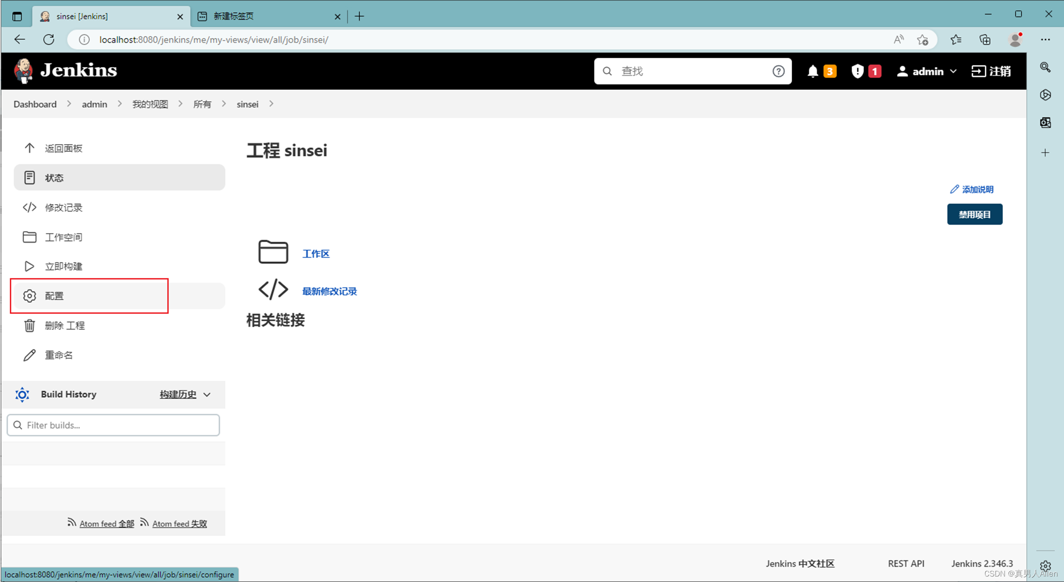The width and height of the screenshot is (1064, 582).
Task: Click the Edge sidebar search icon
Action: click(x=1045, y=67)
